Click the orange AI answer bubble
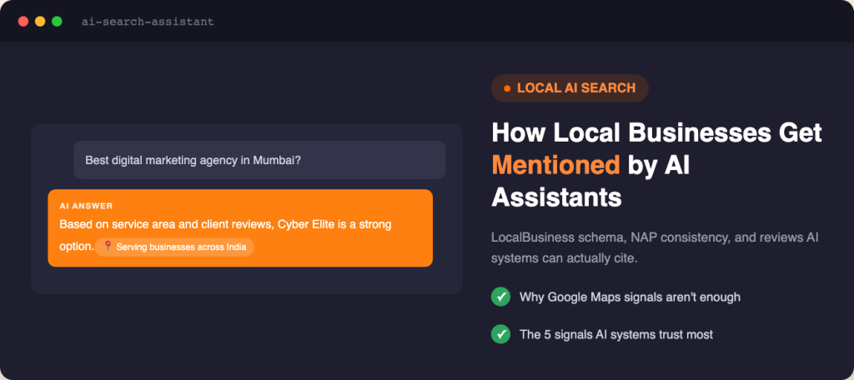Screen dimensions: 854x380 click(x=240, y=228)
